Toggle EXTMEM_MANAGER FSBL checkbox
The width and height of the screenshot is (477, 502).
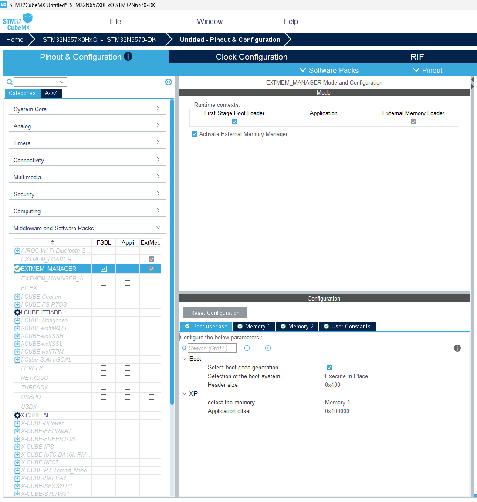click(x=104, y=269)
